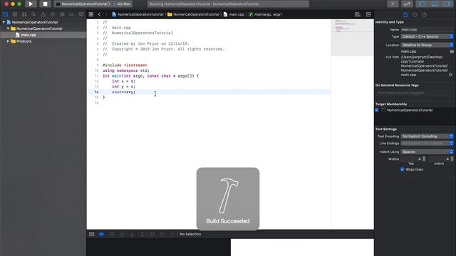Click the activity status Running field
The height and width of the screenshot is (256, 456).
coord(228,4)
